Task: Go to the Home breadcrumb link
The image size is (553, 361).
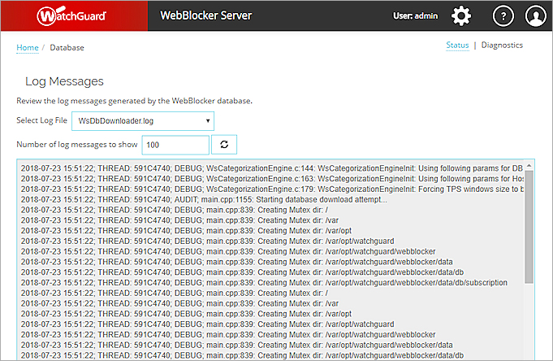Action: [28, 47]
